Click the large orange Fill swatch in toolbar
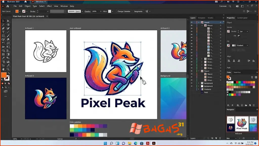The height and width of the screenshot is (146, 259). click(x=4, y=75)
